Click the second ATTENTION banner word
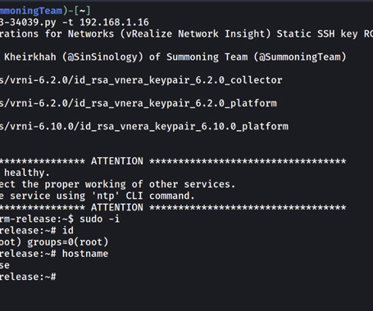The height and width of the screenshot is (311, 373). (x=117, y=208)
